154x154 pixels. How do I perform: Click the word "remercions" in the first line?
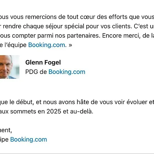[x=41, y=17]
